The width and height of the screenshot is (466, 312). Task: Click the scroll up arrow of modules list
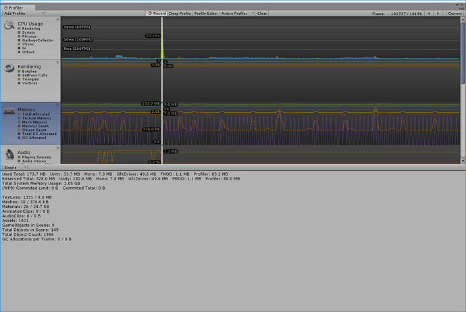tap(463, 20)
